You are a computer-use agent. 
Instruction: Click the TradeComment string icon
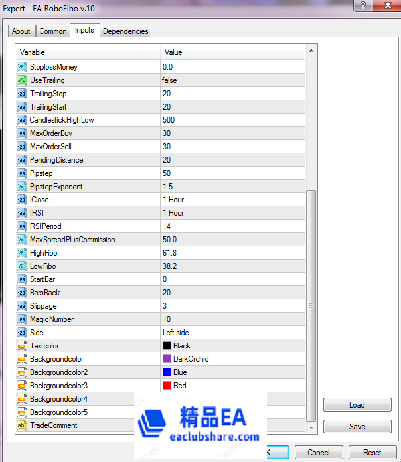[x=22, y=425]
